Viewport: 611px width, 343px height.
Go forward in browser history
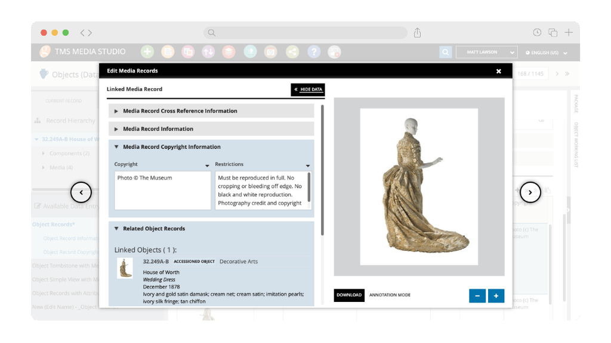click(x=90, y=33)
